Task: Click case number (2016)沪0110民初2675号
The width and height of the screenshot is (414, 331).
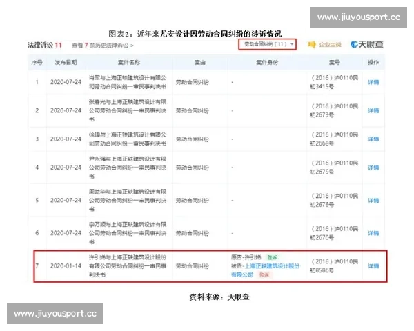Action: click(x=334, y=168)
